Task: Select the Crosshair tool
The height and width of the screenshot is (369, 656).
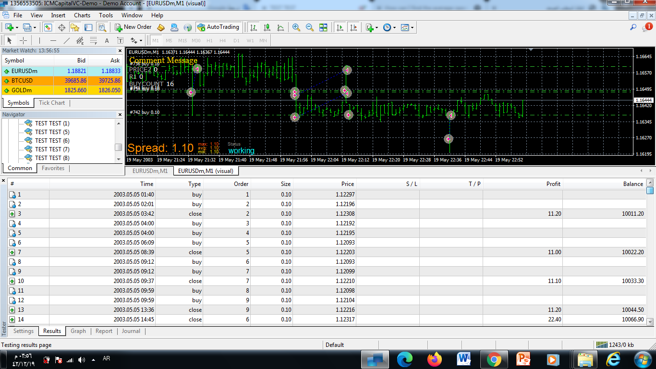Action: [x=23, y=40]
